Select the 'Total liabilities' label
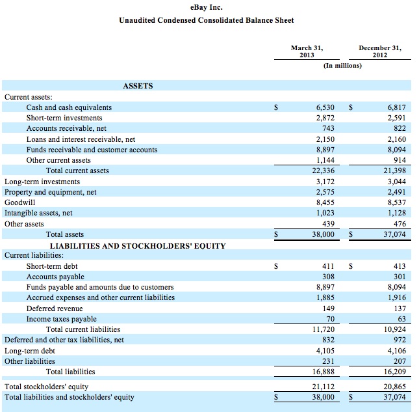Viewport: 419px width, 412px height. point(71,372)
